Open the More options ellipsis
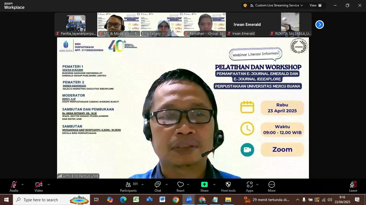 point(271,187)
